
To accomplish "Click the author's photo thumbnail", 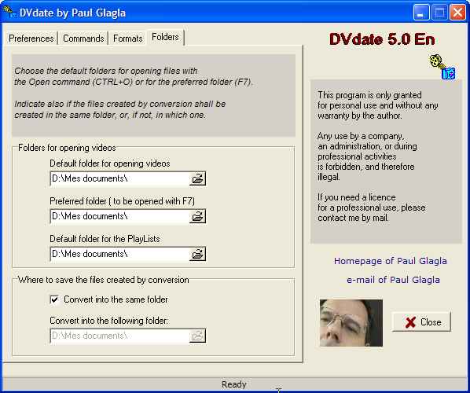I will [351, 323].
